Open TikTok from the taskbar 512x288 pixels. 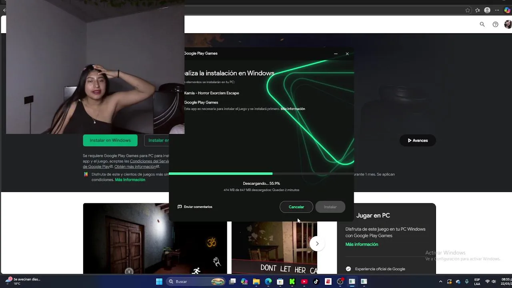(316, 282)
